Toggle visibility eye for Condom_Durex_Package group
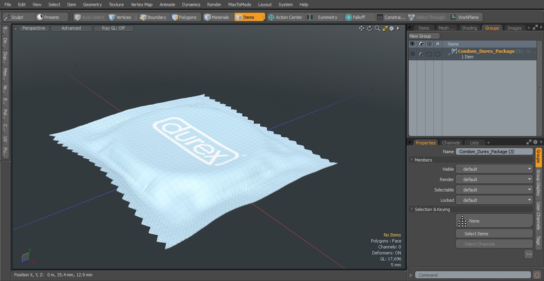 pos(412,54)
